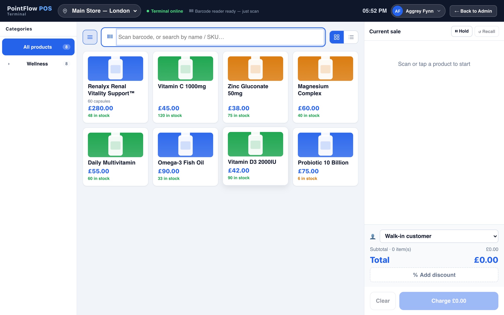Focus the barcode or SKU search field

tap(220, 37)
